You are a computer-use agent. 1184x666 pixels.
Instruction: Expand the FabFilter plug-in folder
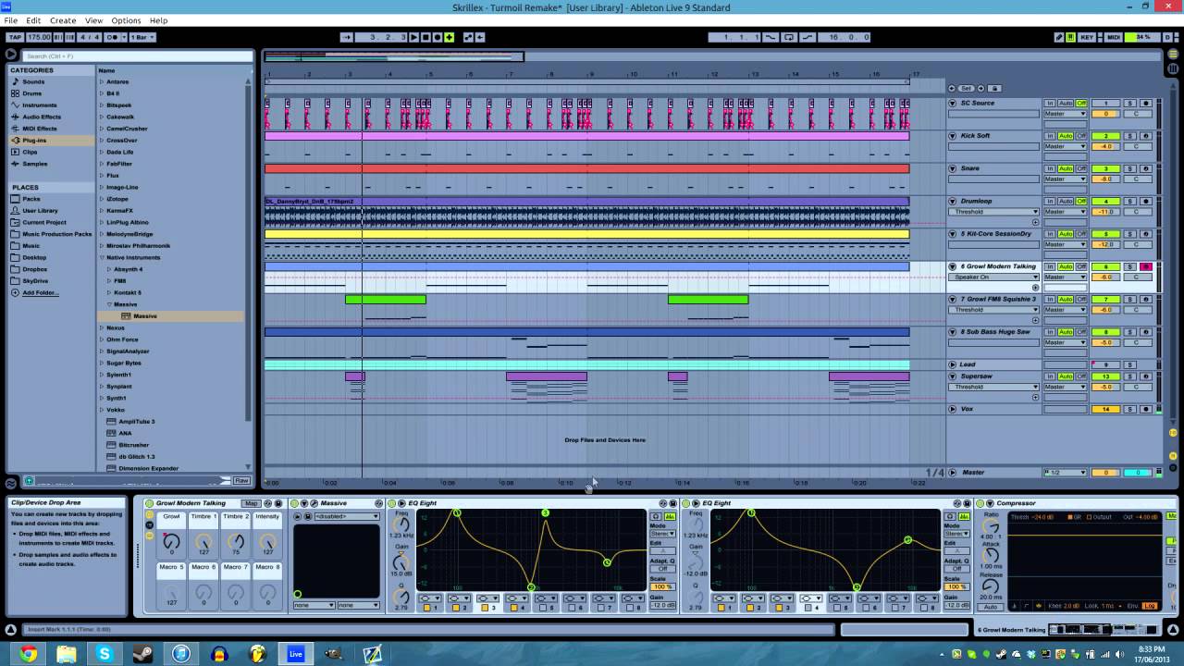pos(102,164)
